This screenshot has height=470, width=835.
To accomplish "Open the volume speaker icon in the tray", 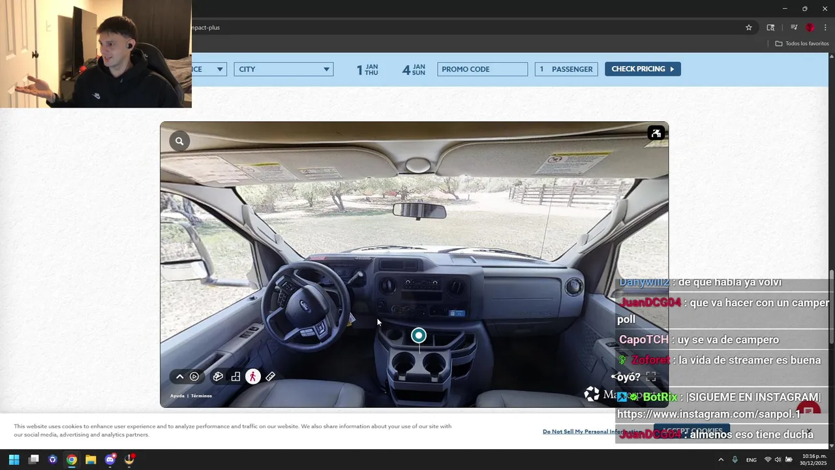I will click(778, 460).
